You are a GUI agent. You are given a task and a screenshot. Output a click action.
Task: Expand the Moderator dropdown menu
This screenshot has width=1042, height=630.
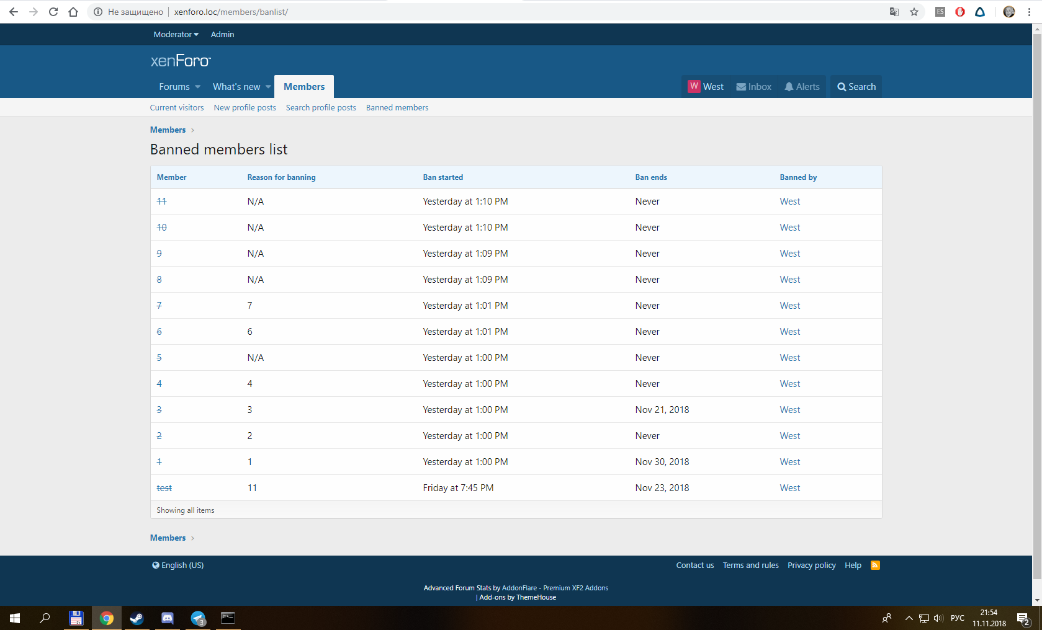[176, 35]
